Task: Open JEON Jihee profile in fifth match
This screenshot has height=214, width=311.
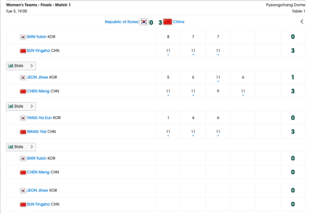Action: 38,190
